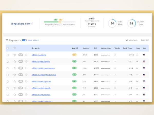Star the affiliate marketing for dummies row

pos(15,75)
